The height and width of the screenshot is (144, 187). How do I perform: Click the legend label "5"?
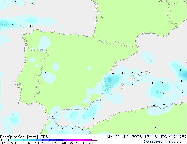click(x=29, y=143)
